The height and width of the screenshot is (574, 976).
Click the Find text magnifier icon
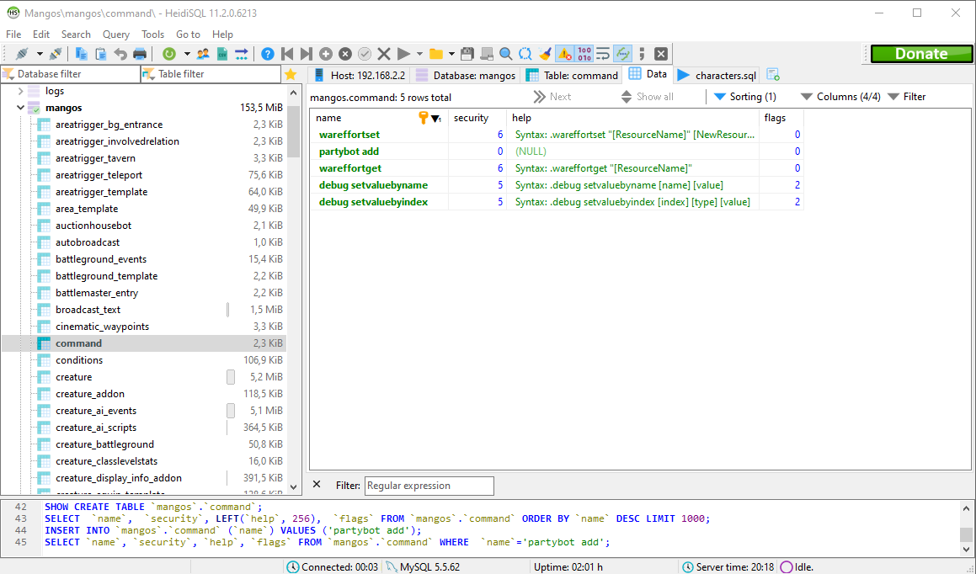coord(506,54)
